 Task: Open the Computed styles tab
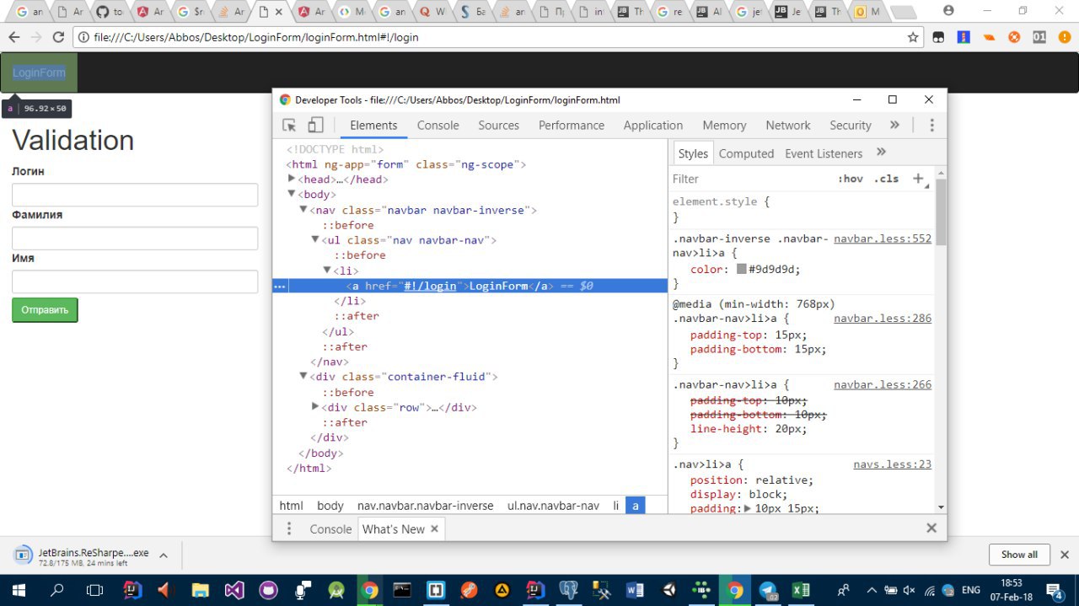746,153
